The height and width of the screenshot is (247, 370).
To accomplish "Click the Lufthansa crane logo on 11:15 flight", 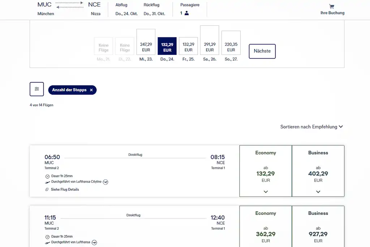I will coord(94,243).
